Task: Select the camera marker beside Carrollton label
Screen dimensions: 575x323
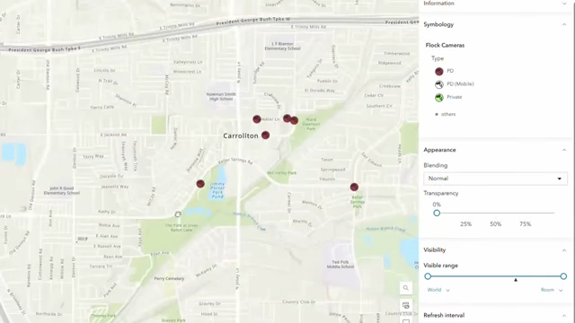Action: coord(266,135)
